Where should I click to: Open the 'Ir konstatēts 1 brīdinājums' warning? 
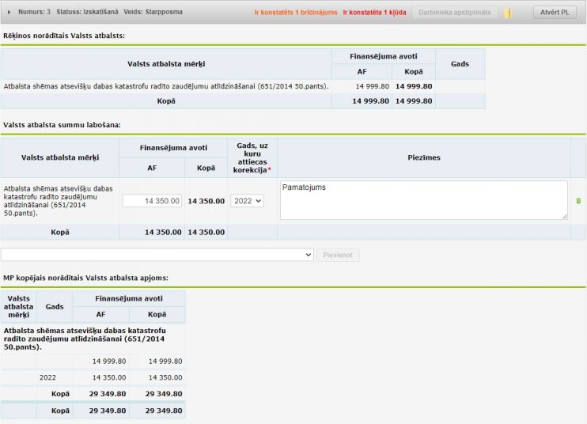tap(295, 13)
